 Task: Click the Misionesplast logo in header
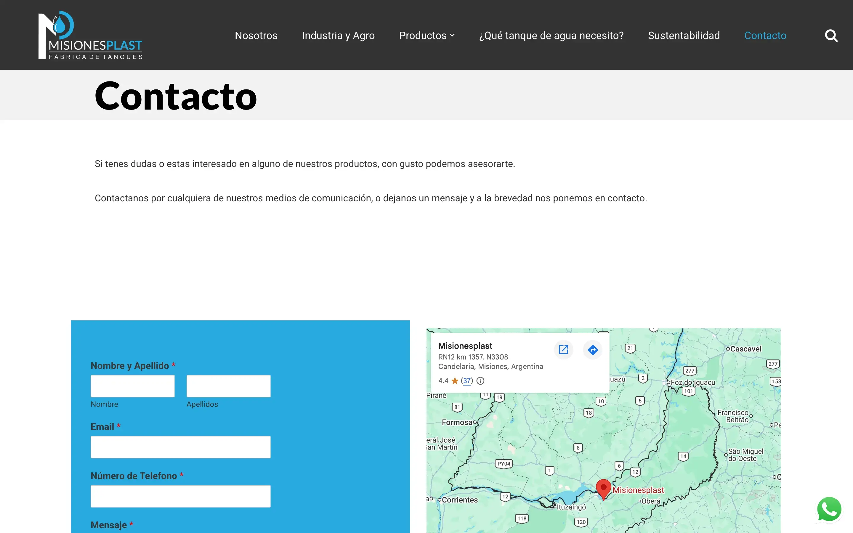point(90,35)
